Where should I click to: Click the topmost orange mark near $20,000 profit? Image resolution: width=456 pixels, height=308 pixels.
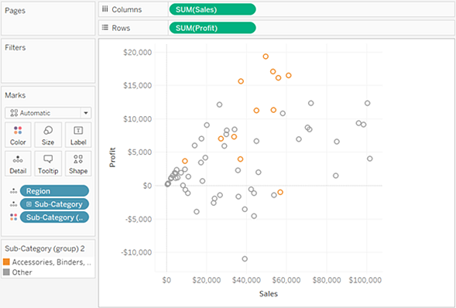[x=266, y=56]
